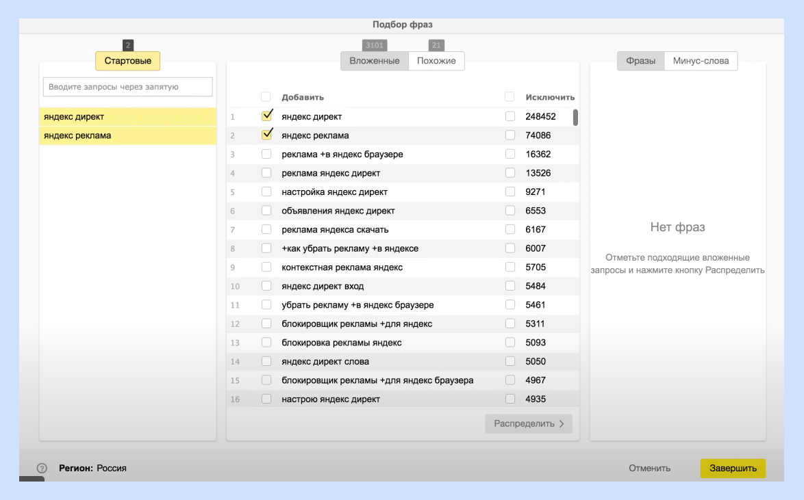Check the Исключить select-all checkbox
The image size is (804, 500).
(x=510, y=97)
